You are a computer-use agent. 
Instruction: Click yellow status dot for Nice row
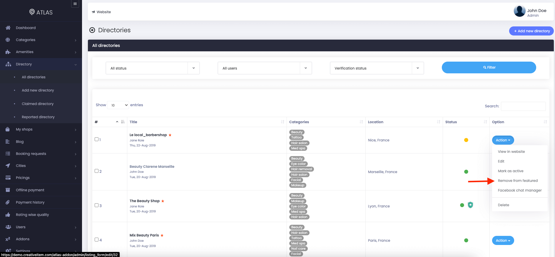(466, 140)
